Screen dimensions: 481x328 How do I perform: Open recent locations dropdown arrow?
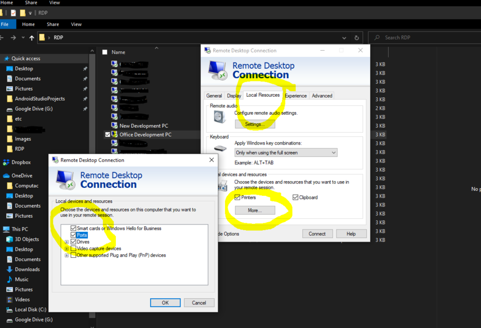[x=23, y=38]
